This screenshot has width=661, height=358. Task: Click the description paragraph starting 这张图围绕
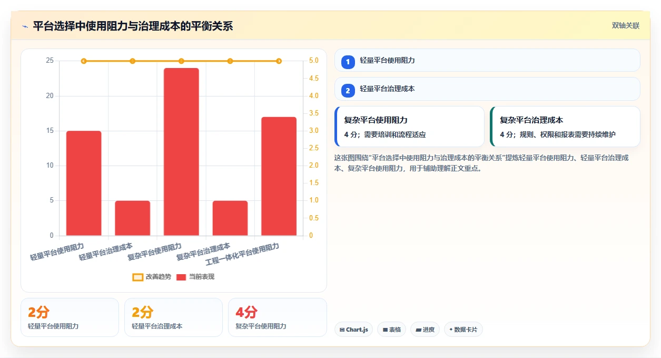pyautogui.click(x=481, y=163)
